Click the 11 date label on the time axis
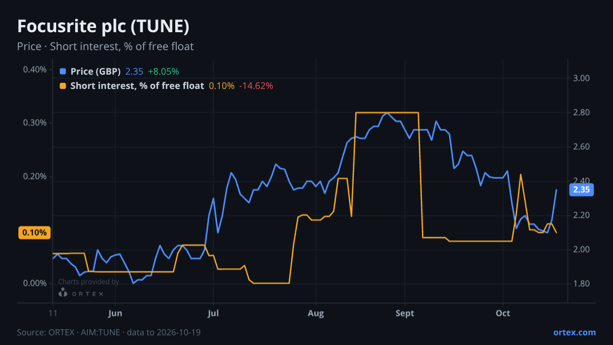The height and width of the screenshot is (345, 613). (53, 313)
